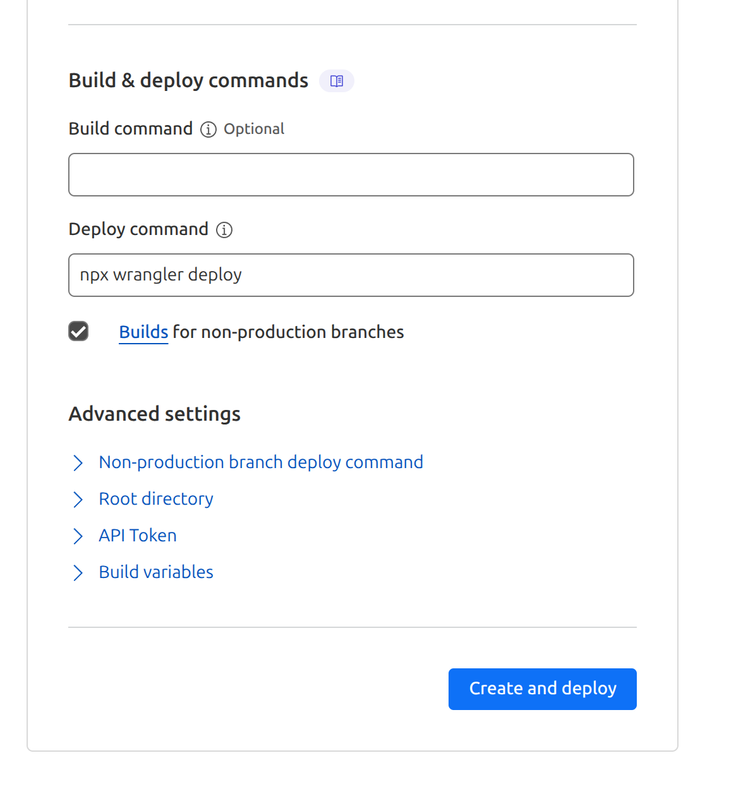This screenshot has height=801, width=736.
Task: Click the info icon beside Deploy command
Action: 224,230
